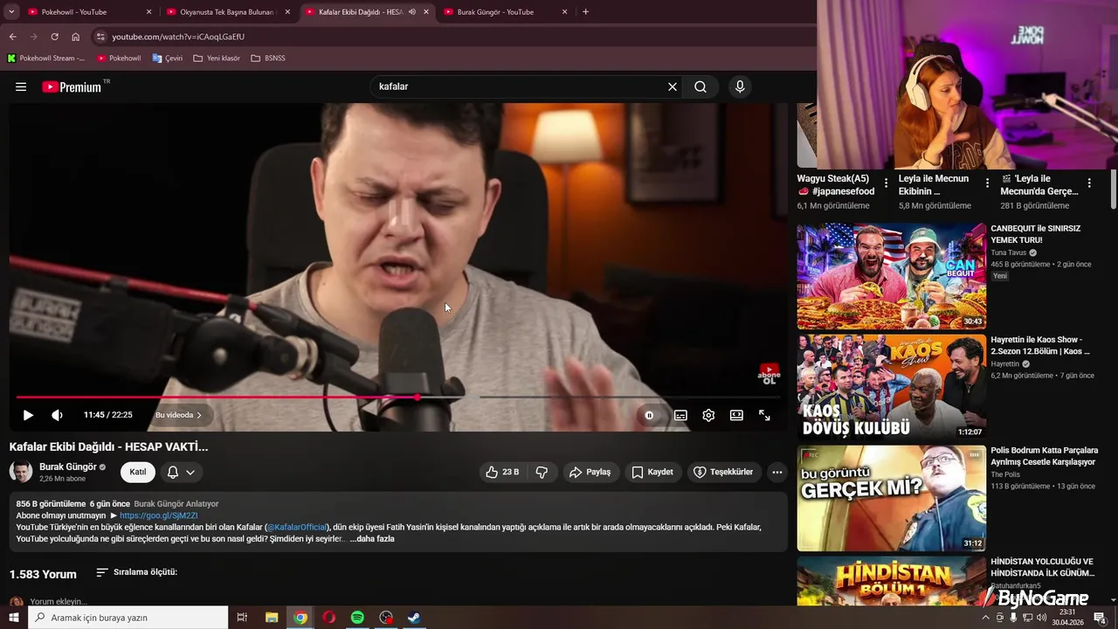Open notification bell preferences dropdown
This screenshot has width=1118, height=629.
[x=181, y=472]
